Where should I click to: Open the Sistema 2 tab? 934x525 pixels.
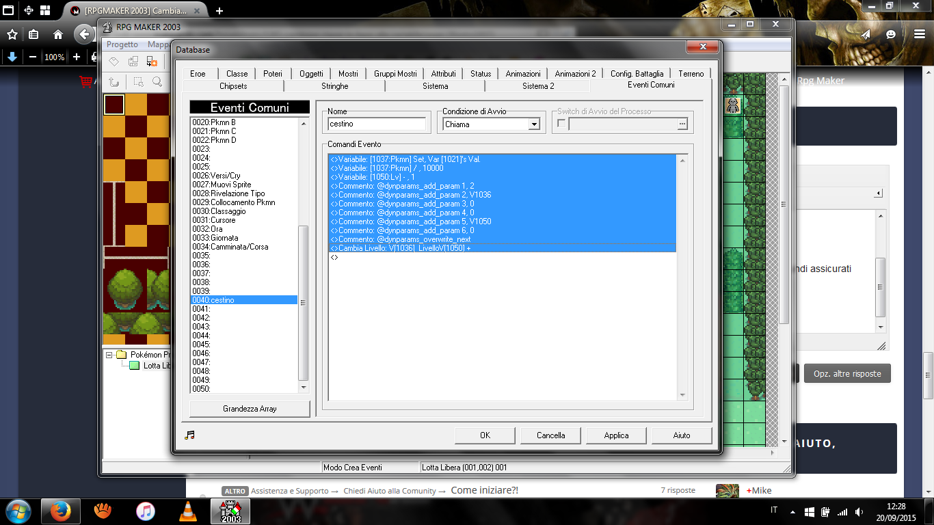pyautogui.click(x=538, y=86)
